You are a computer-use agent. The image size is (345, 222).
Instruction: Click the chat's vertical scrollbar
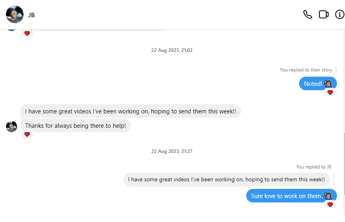point(343,172)
